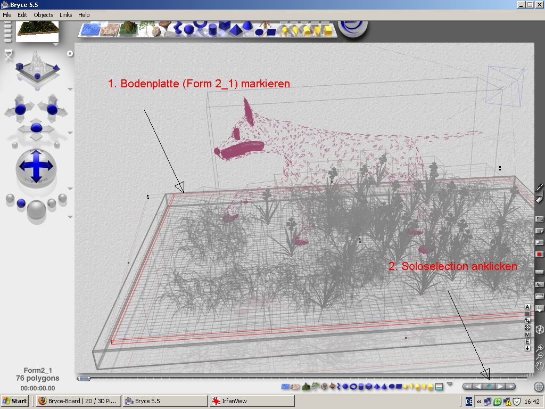Image resolution: width=545 pixels, height=409 pixels.
Task: Click the down-arrow button in the selection tools
Action: [x=527, y=348]
